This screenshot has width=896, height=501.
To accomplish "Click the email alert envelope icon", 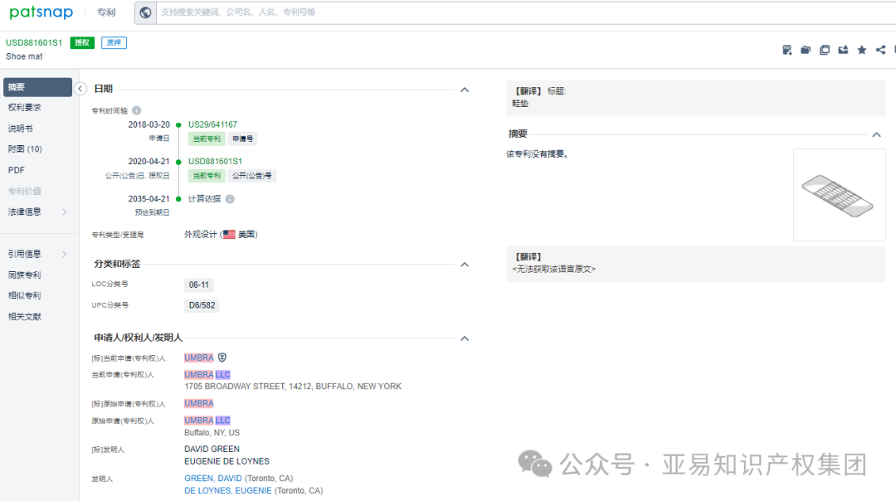I will tap(843, 51).
